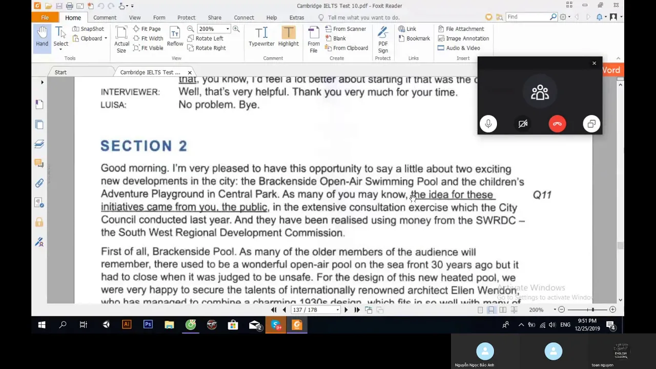The height and width of the screenshot is (369, 656).
Task: Click the zoom in magnifier icon
Action: click(236, 29)
